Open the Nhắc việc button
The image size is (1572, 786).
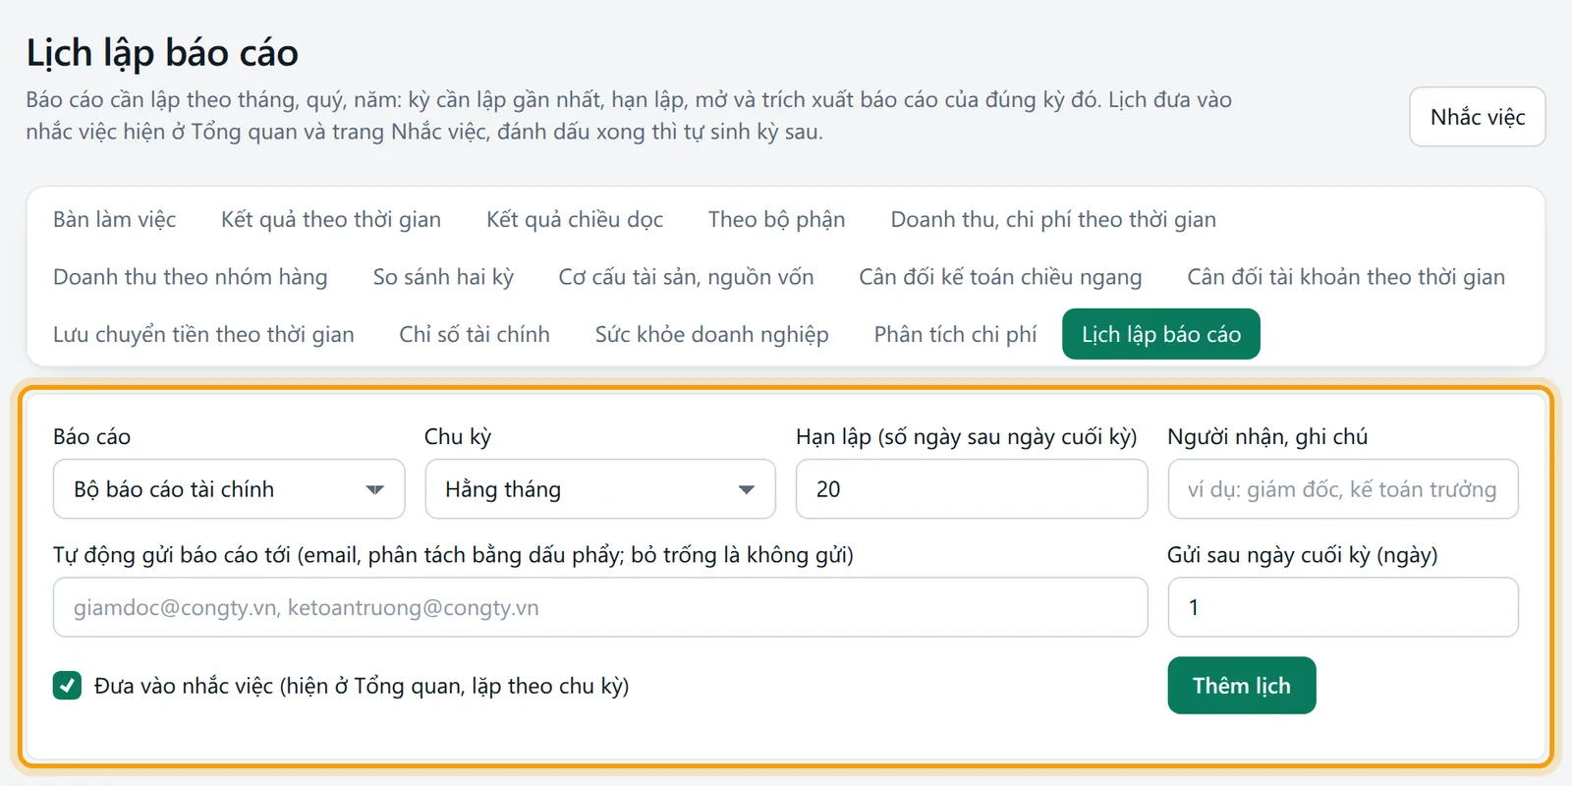1477,117
